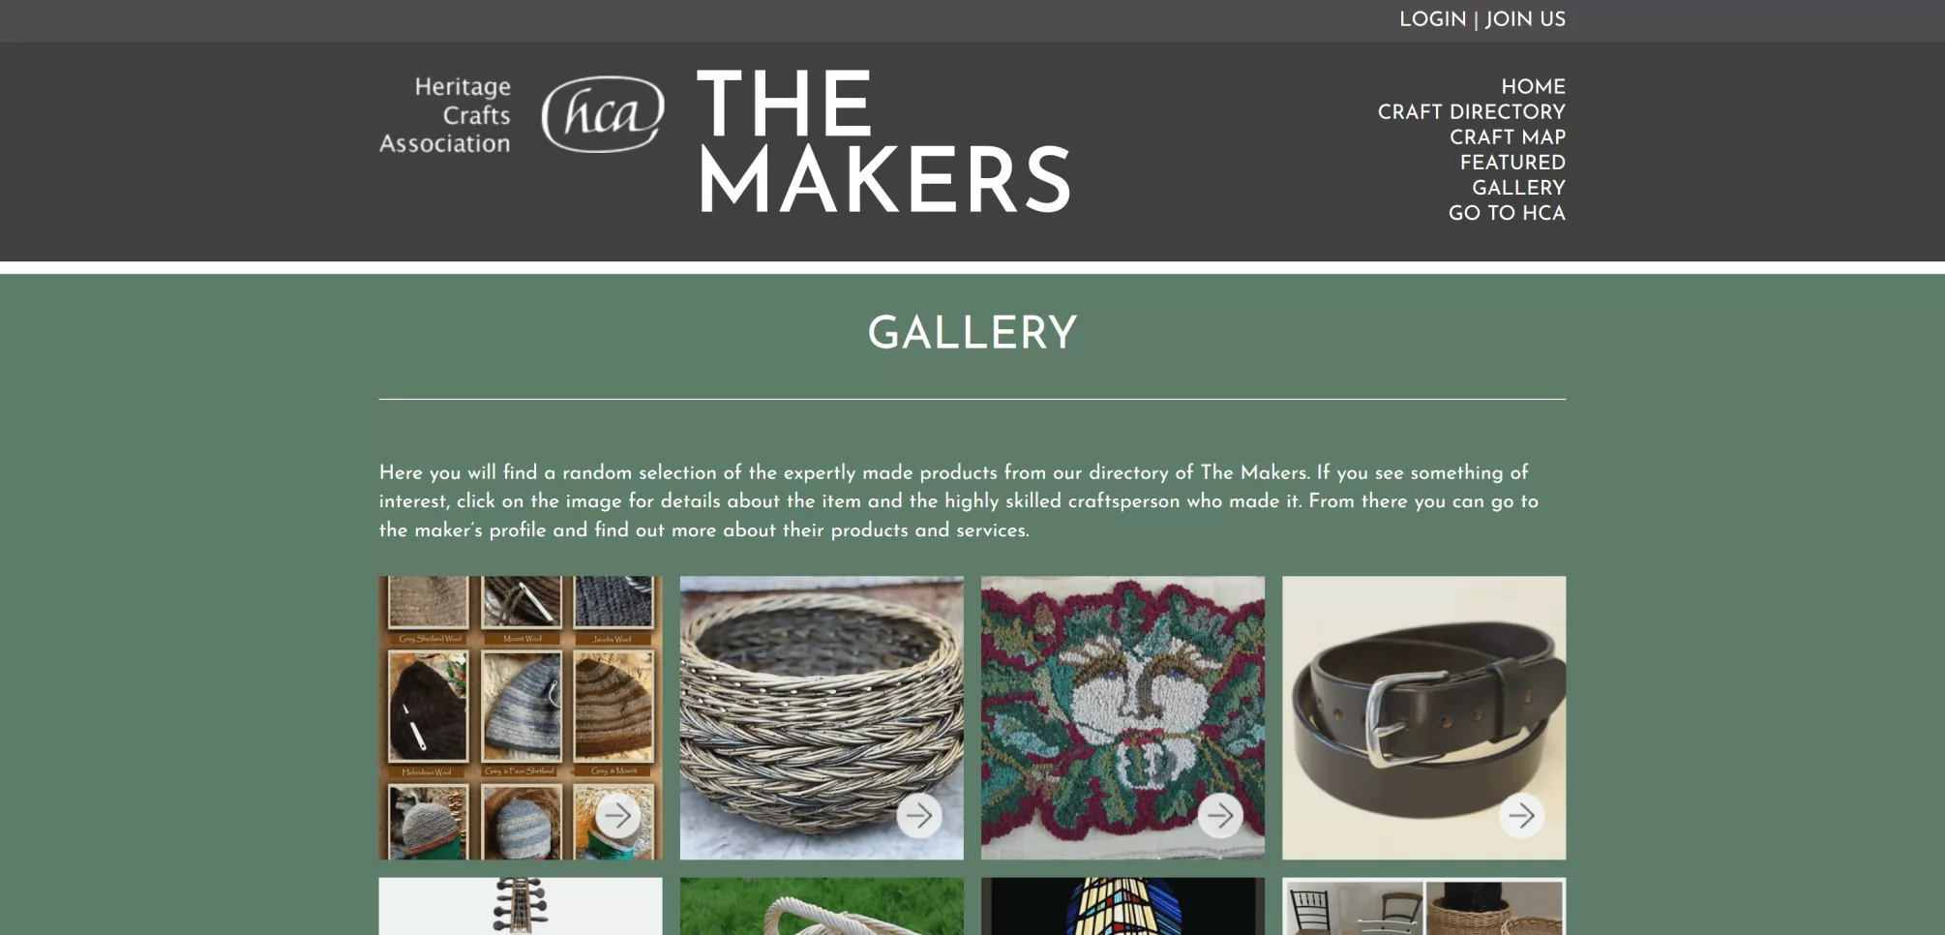Go to HOME in navigation menu

[x=1533, y=87]
